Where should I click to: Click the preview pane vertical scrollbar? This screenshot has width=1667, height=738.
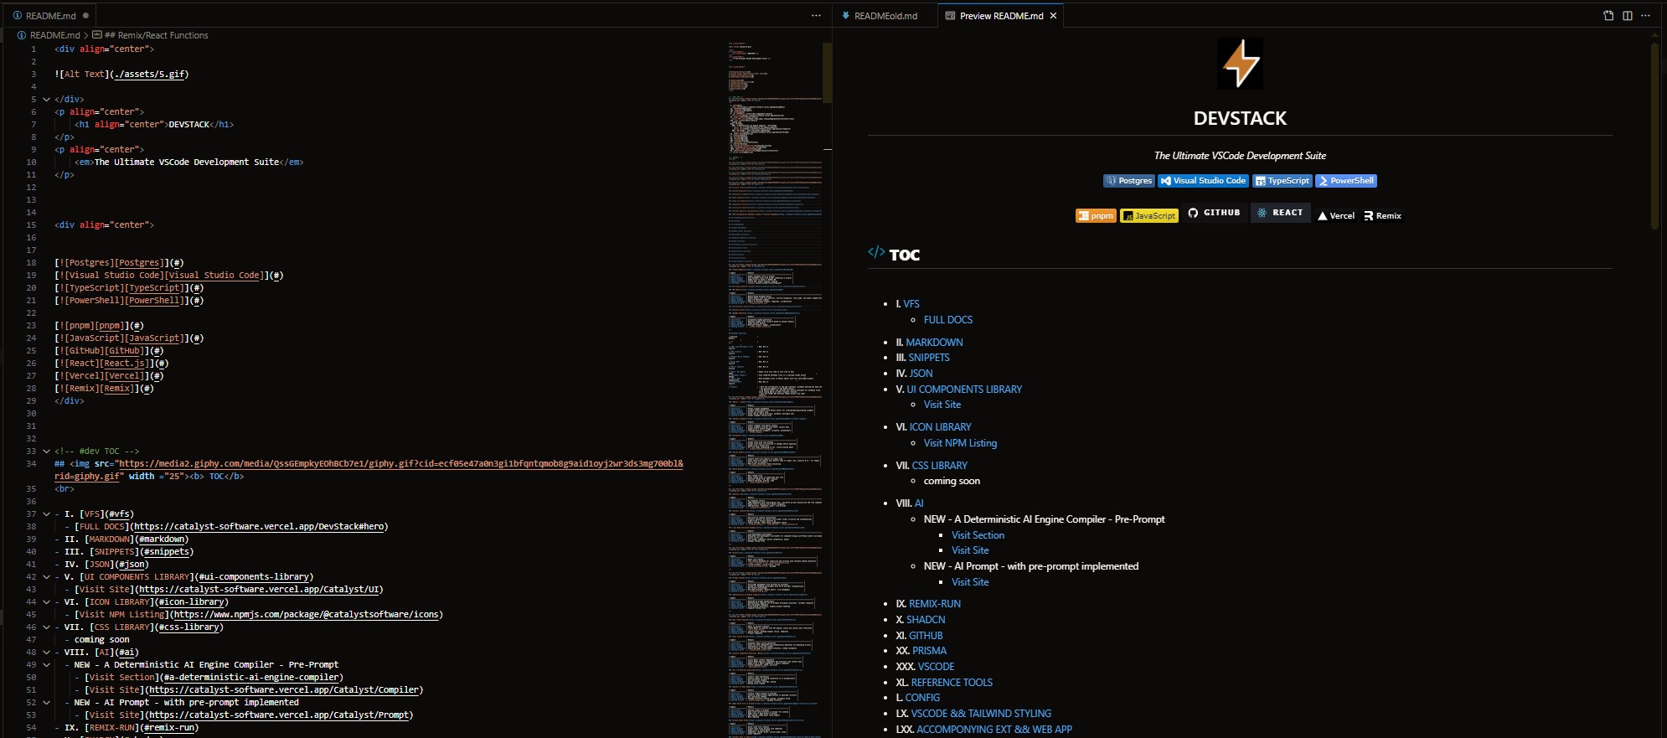tap(1654, 136)
